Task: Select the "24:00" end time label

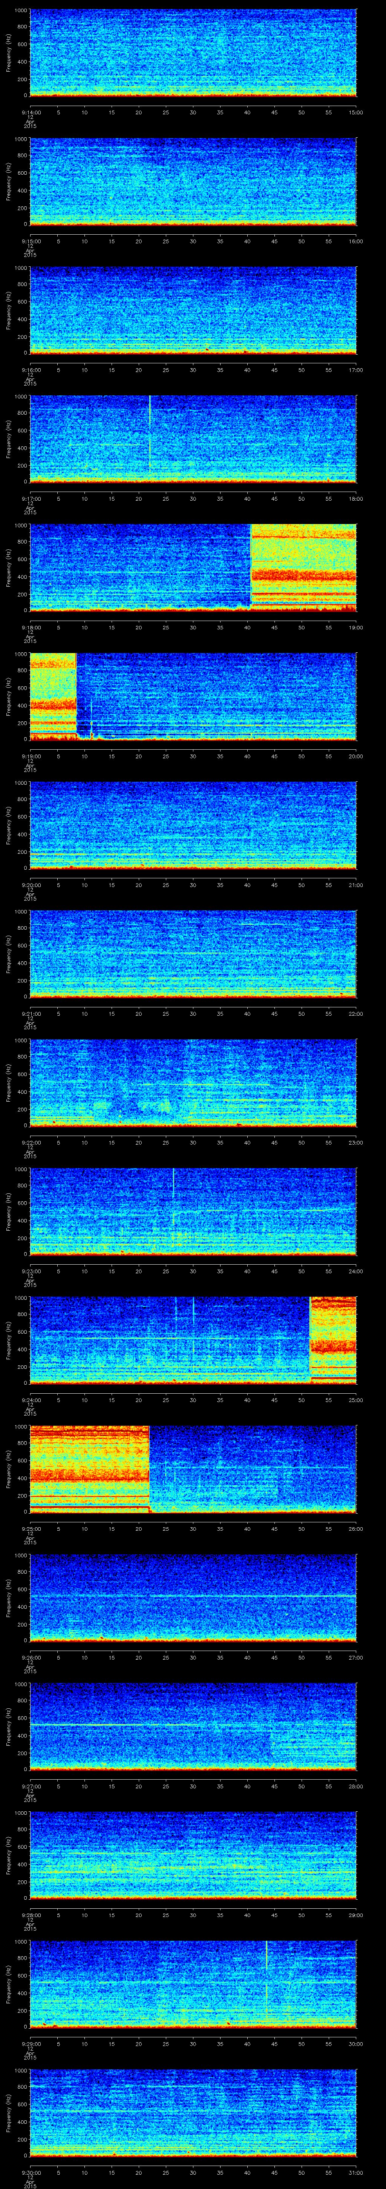Action: tap(356, 1270)
